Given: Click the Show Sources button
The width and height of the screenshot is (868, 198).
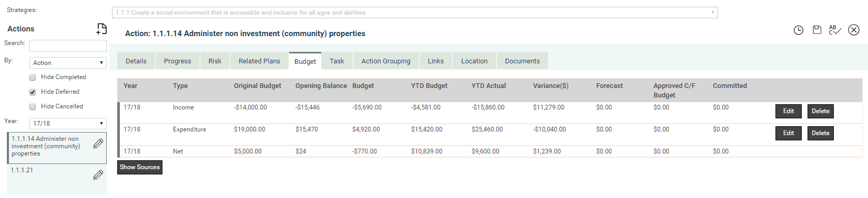Looking at the screenshot, I should tap(140, 167).
